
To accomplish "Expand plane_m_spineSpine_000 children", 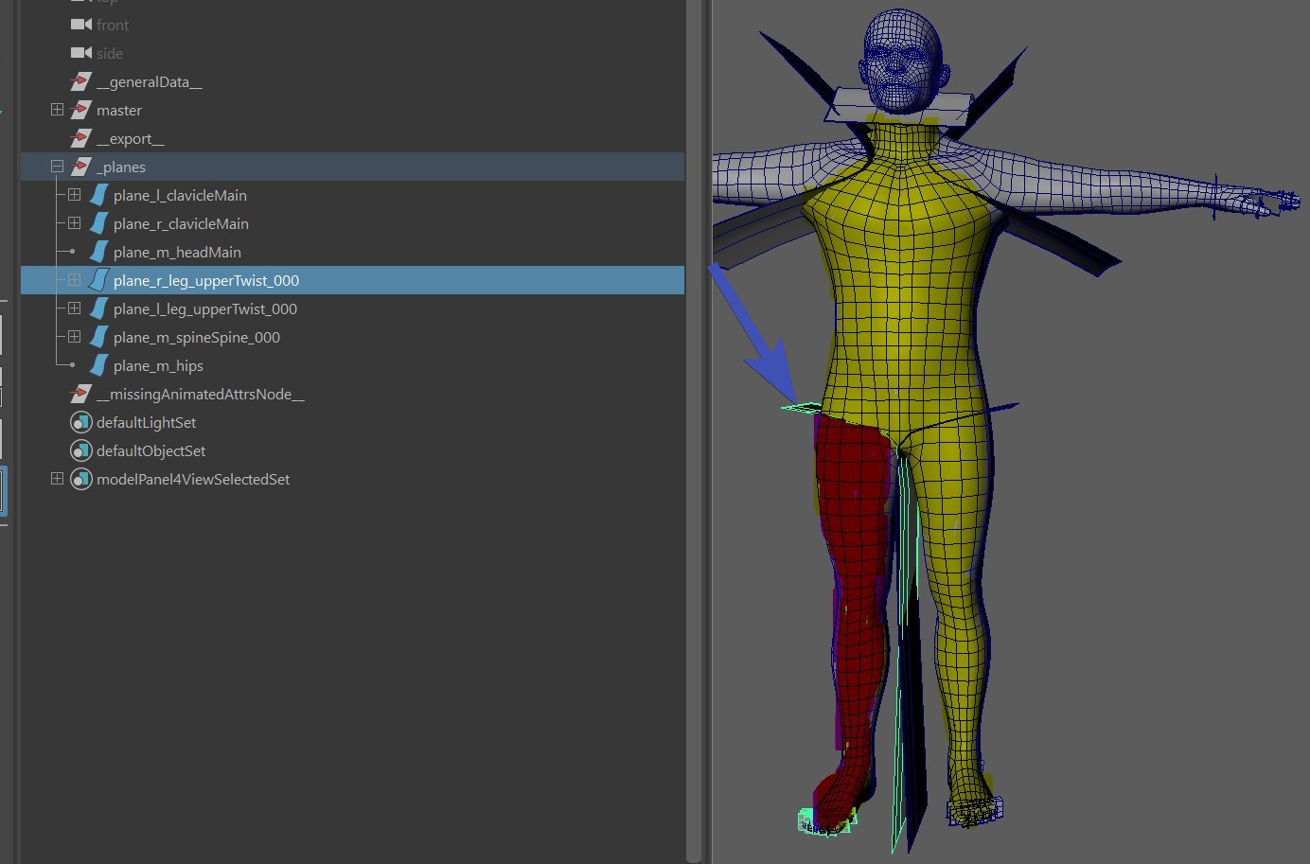I will click(74, 337).
